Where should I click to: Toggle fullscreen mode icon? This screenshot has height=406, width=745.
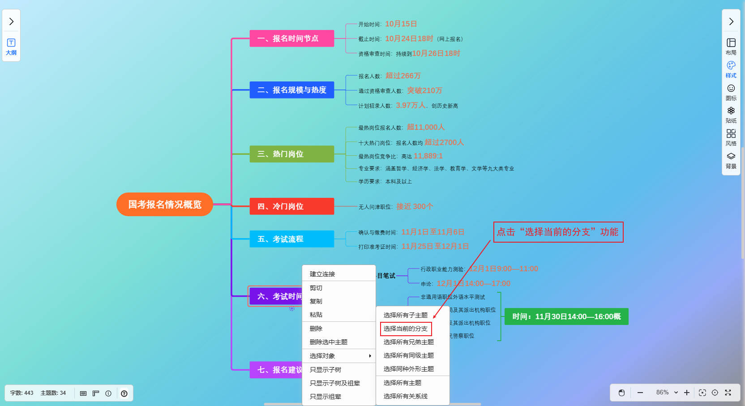pos(728,393)
